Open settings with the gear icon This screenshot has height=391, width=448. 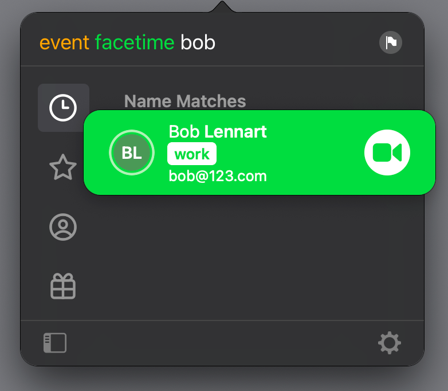point(390,343)
